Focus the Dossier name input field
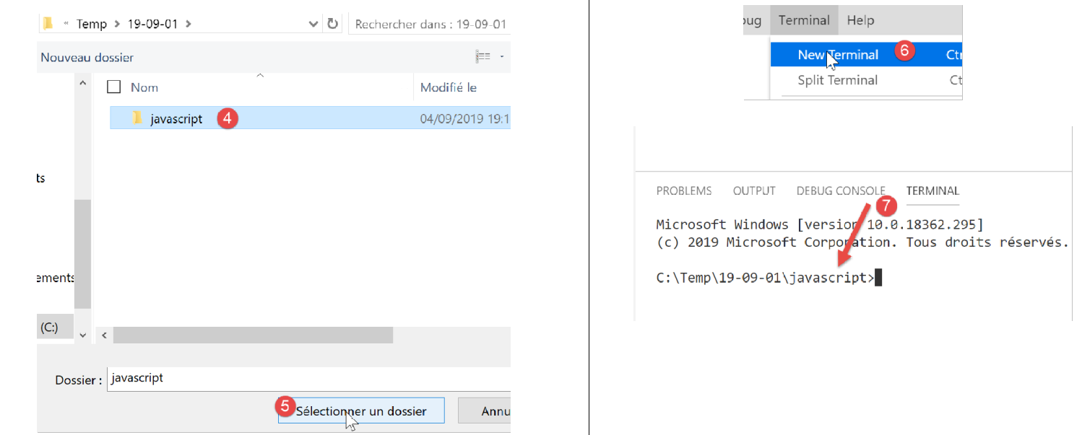 (x=308, y=378)
